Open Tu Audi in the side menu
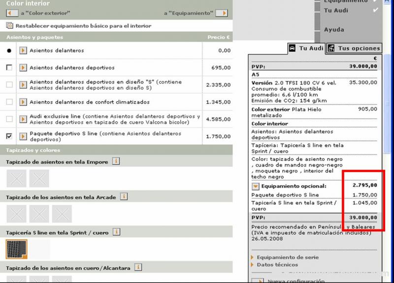 (x=336, y=10)
